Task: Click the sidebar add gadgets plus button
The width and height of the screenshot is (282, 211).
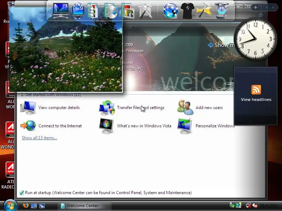Action: [256, 7]
